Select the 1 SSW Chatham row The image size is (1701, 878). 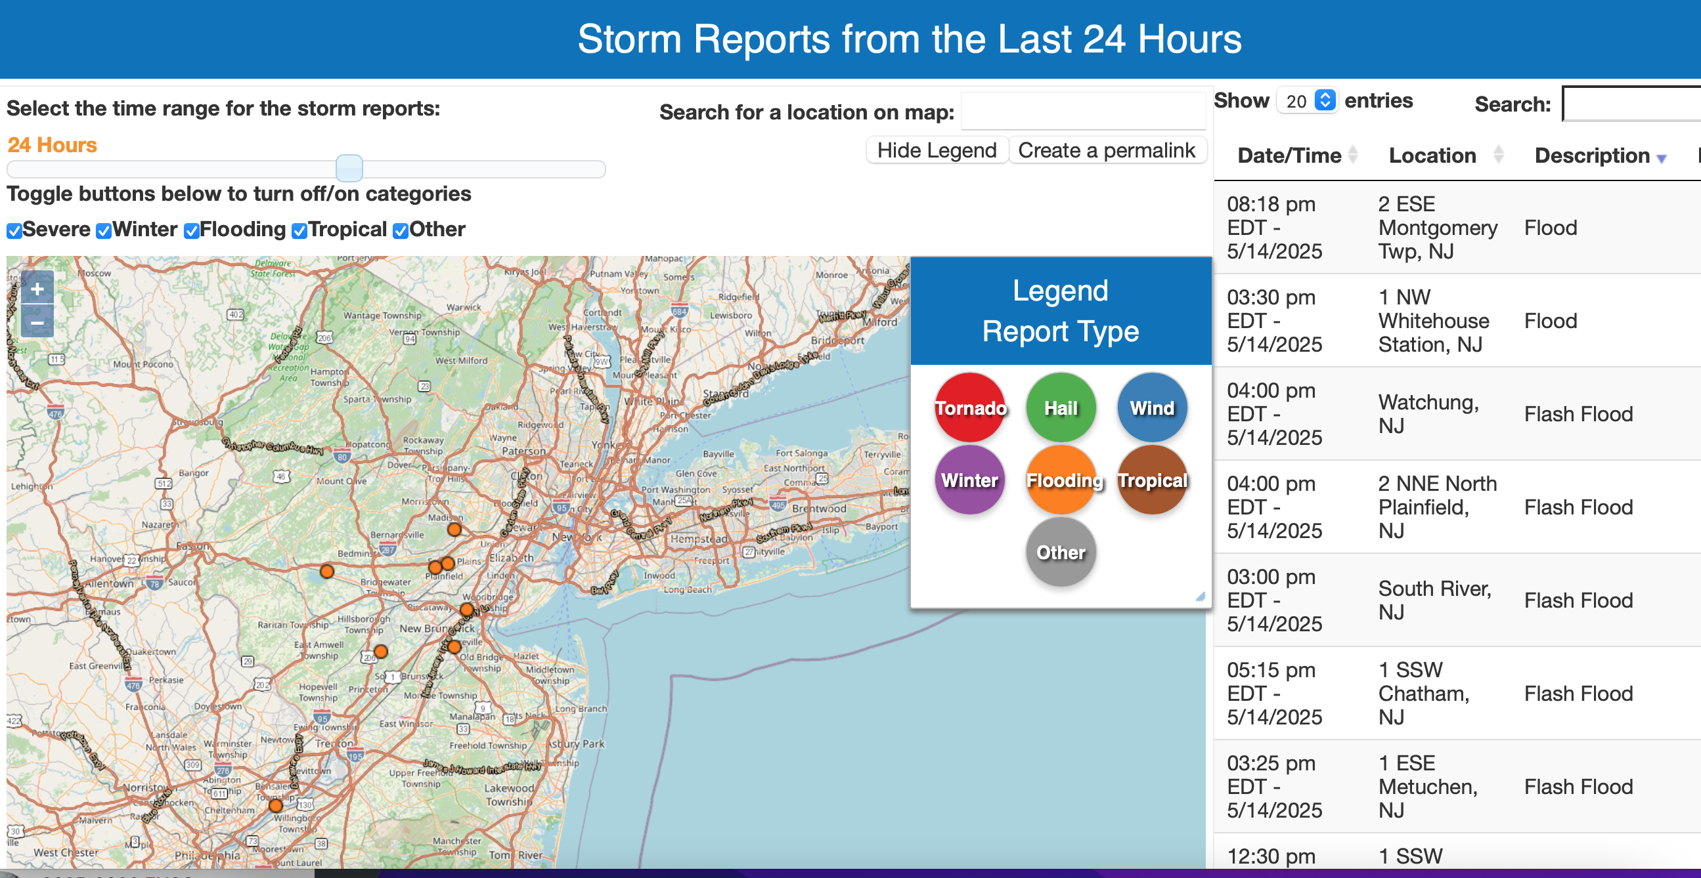[x=1457, y=694]
